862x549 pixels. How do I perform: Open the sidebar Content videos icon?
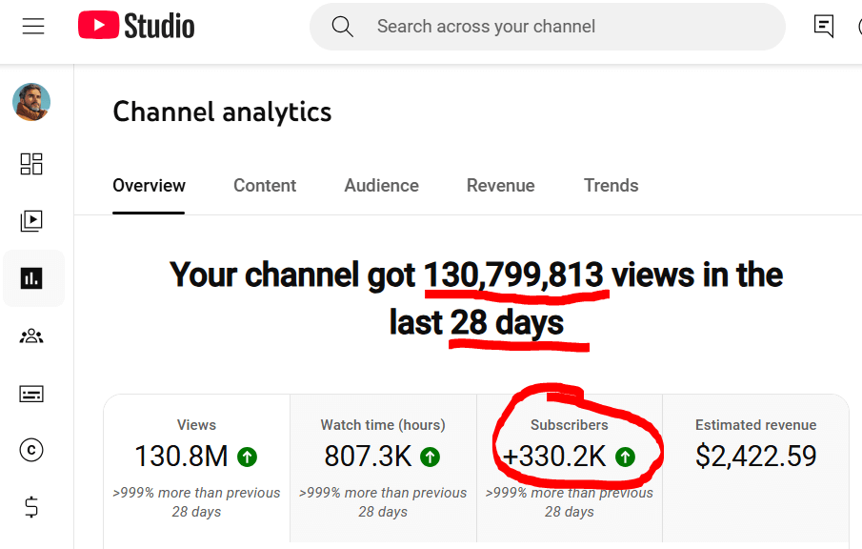(x=31, y=221)
